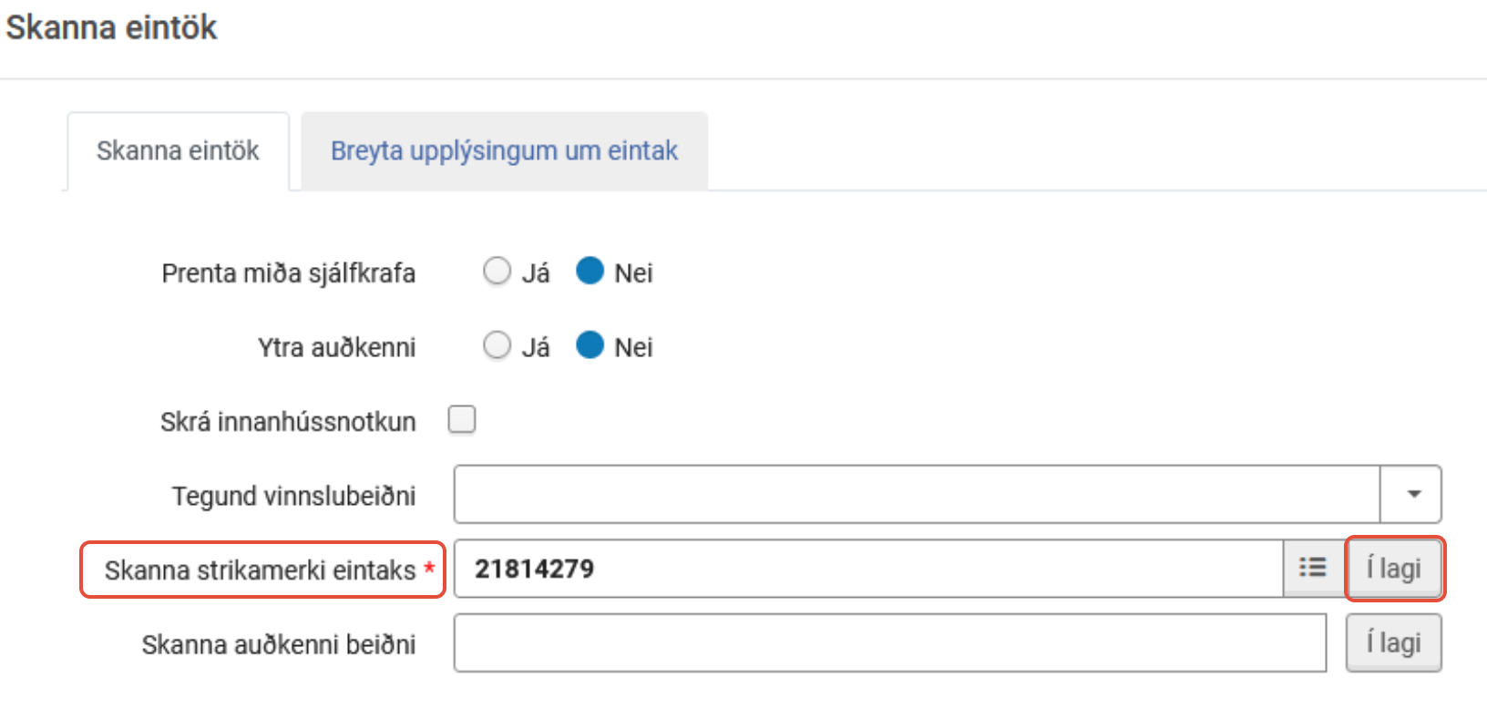Click the list icon beside barcode field
This screenshot has width=1487, height=719.
(x=1312, y=569)
